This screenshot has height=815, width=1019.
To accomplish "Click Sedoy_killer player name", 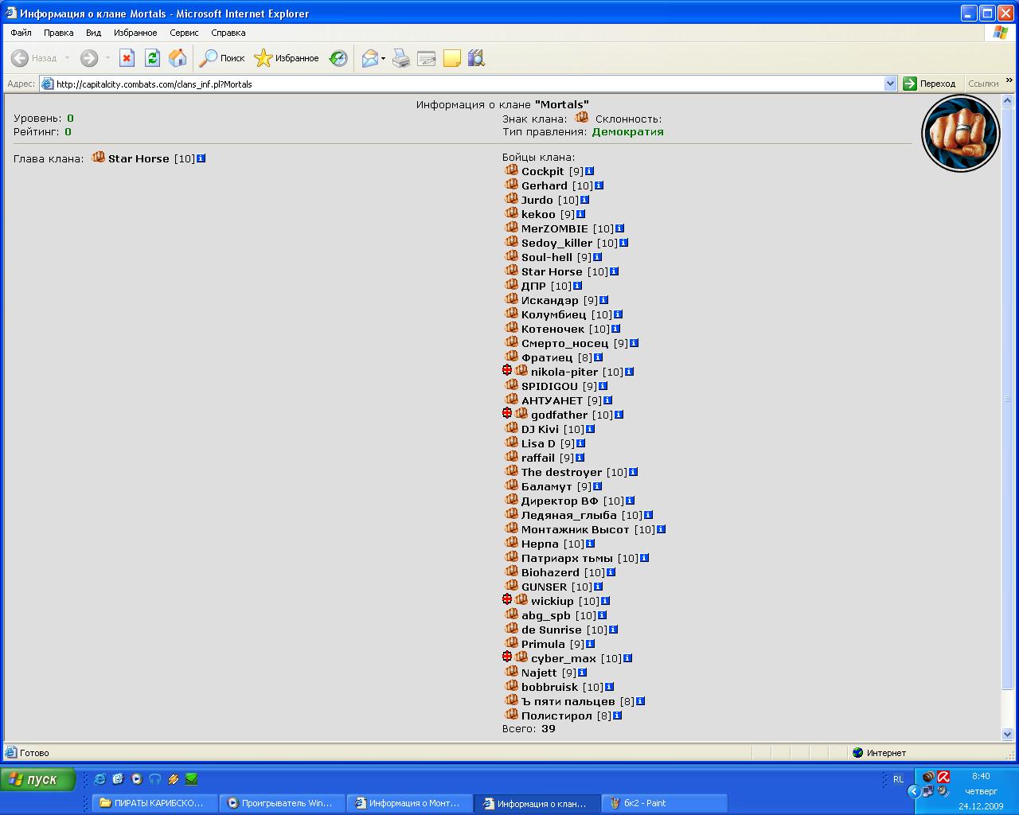I will coord(556,243).
